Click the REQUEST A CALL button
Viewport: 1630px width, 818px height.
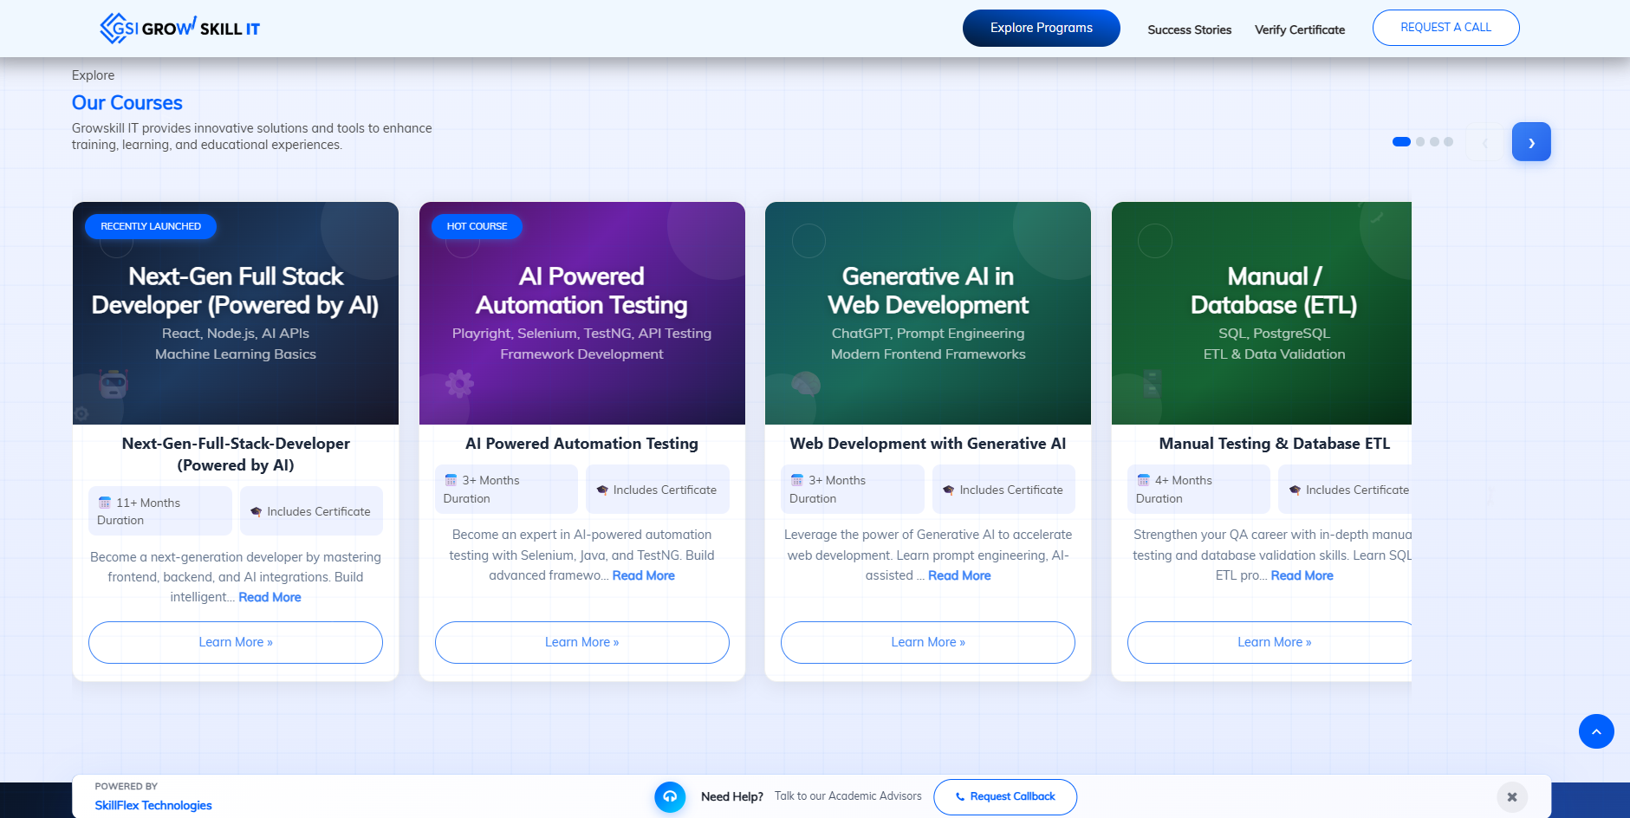[1445, 28]
